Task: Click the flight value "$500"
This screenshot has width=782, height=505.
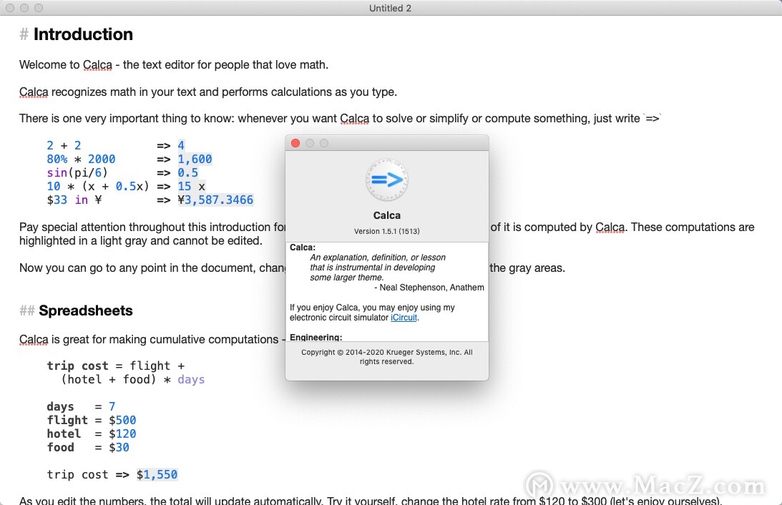Action: [x=122, y=421]
